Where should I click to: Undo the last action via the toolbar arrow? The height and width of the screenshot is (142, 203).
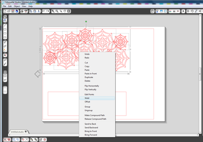(43, 11)
